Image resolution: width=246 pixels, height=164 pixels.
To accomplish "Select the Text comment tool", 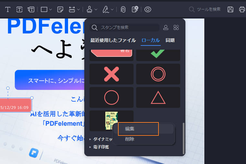I will (x=8, y=9).
